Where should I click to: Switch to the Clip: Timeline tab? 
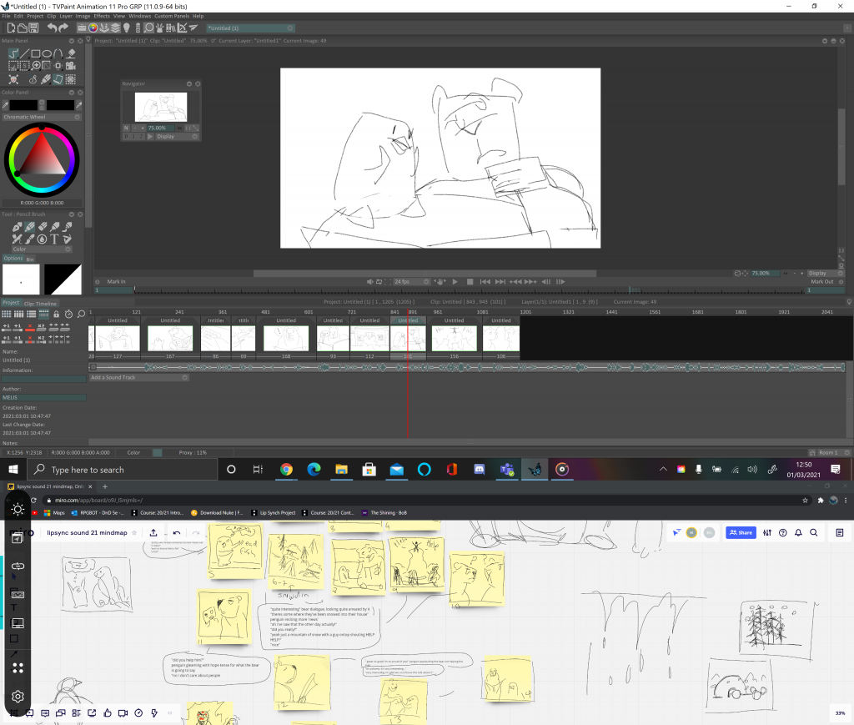pos(40,304)
